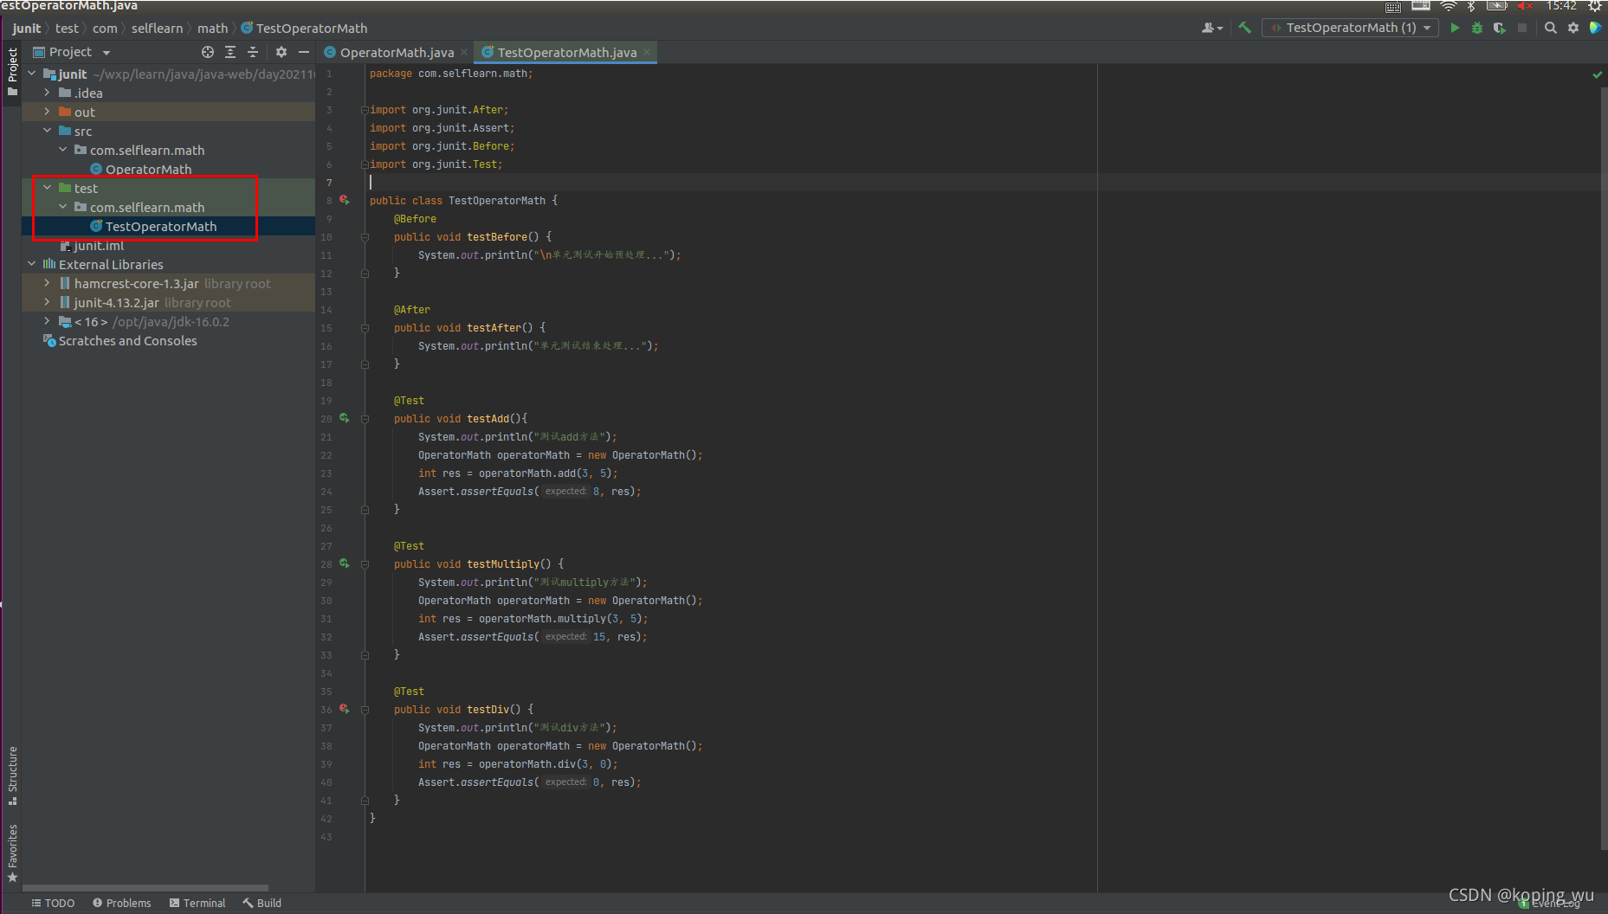
Task: Toggle the Structure tool window side tab
Action: point(12,775)
